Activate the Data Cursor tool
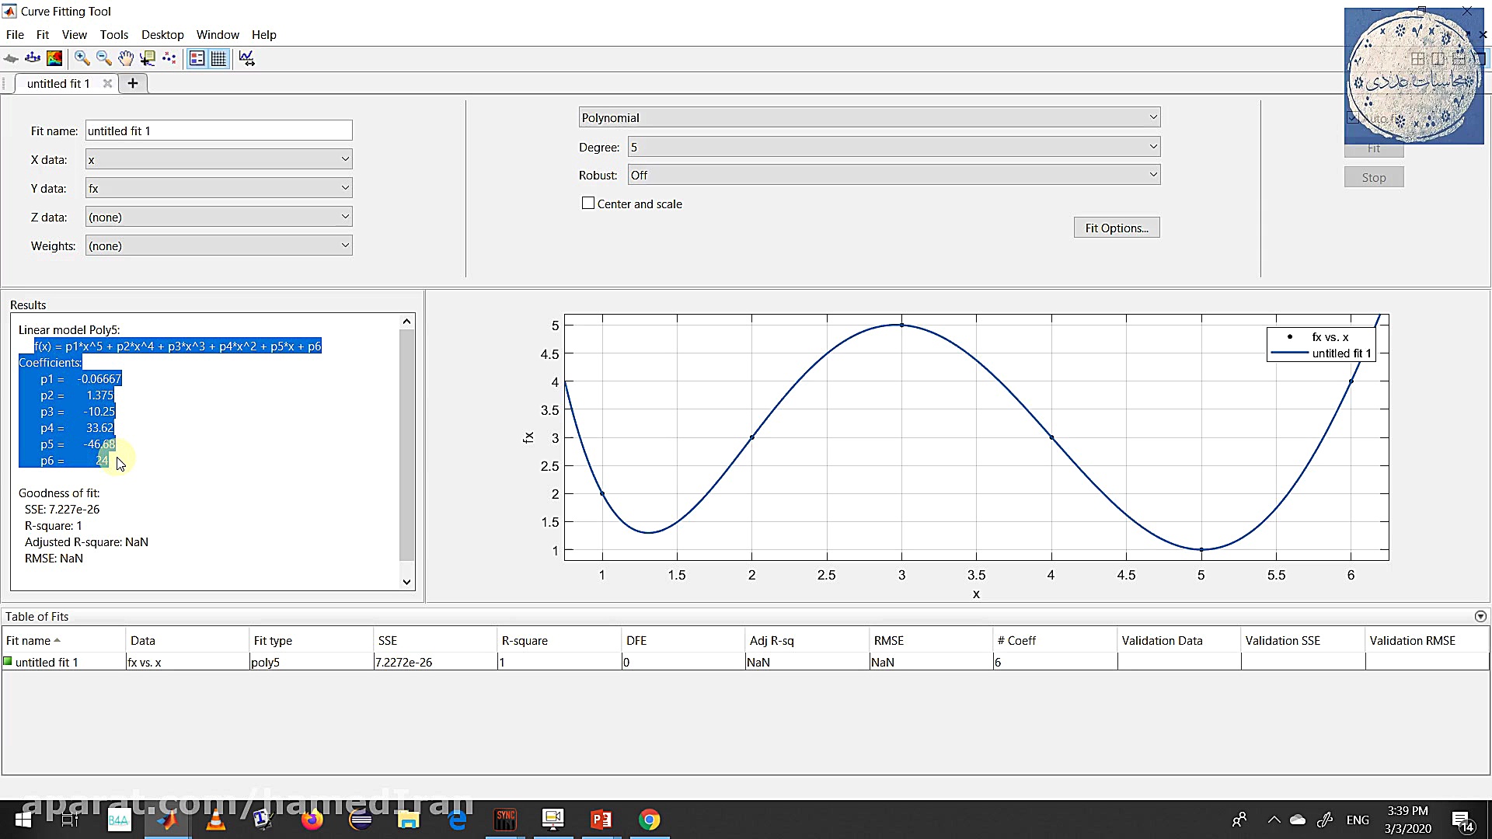Image resolution: width=1492 pixels, height=839 pixels. click(147, 58)
